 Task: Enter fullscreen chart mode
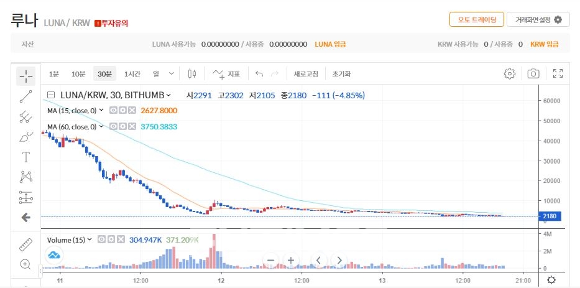pyautogui.click(x=558, y=74)
